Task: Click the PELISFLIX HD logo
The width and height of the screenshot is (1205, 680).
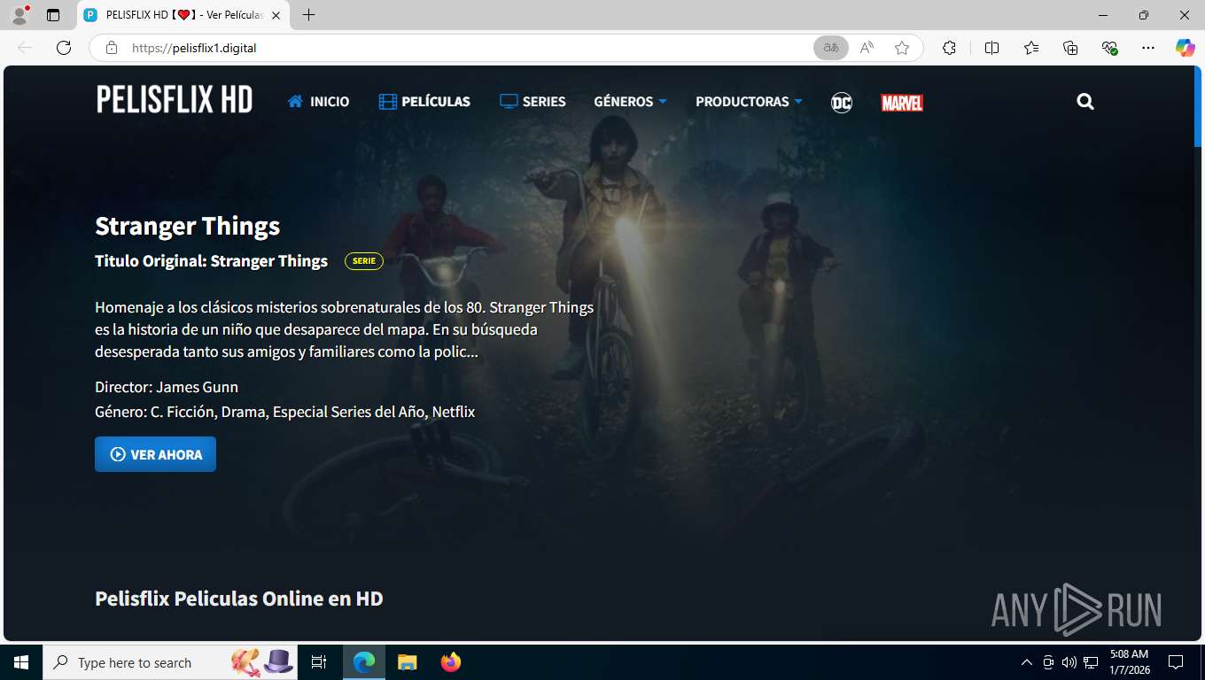Action: tap(175, 100)
